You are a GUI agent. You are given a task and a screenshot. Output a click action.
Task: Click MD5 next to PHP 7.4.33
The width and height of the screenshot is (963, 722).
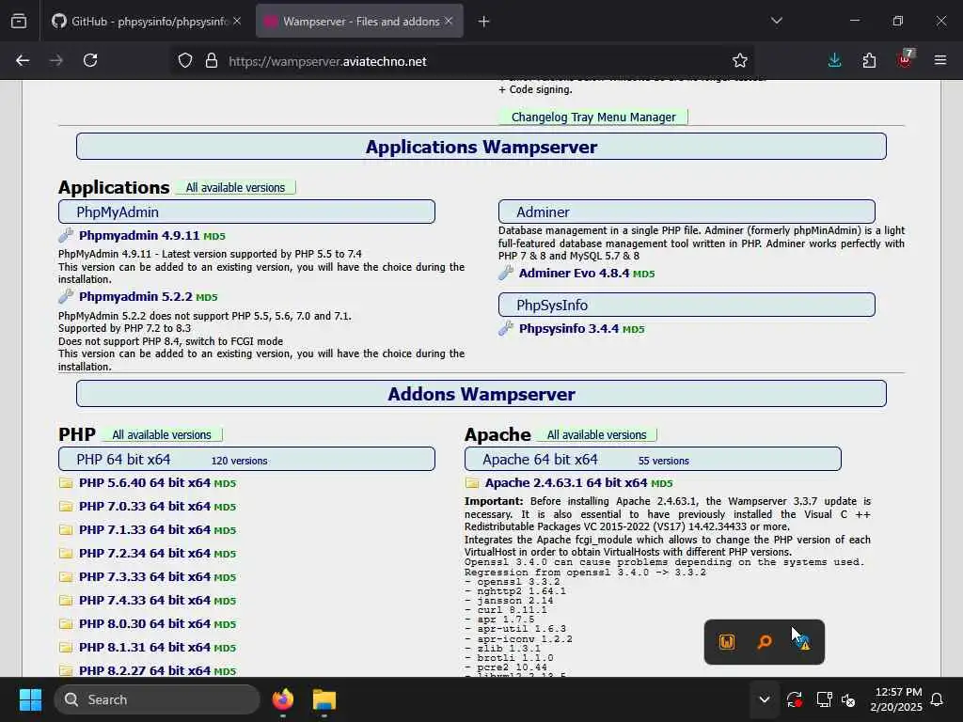click(x=225, y=601)
